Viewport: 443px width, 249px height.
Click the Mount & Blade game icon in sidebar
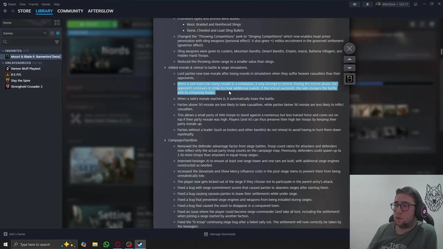[x=8, y=57]
